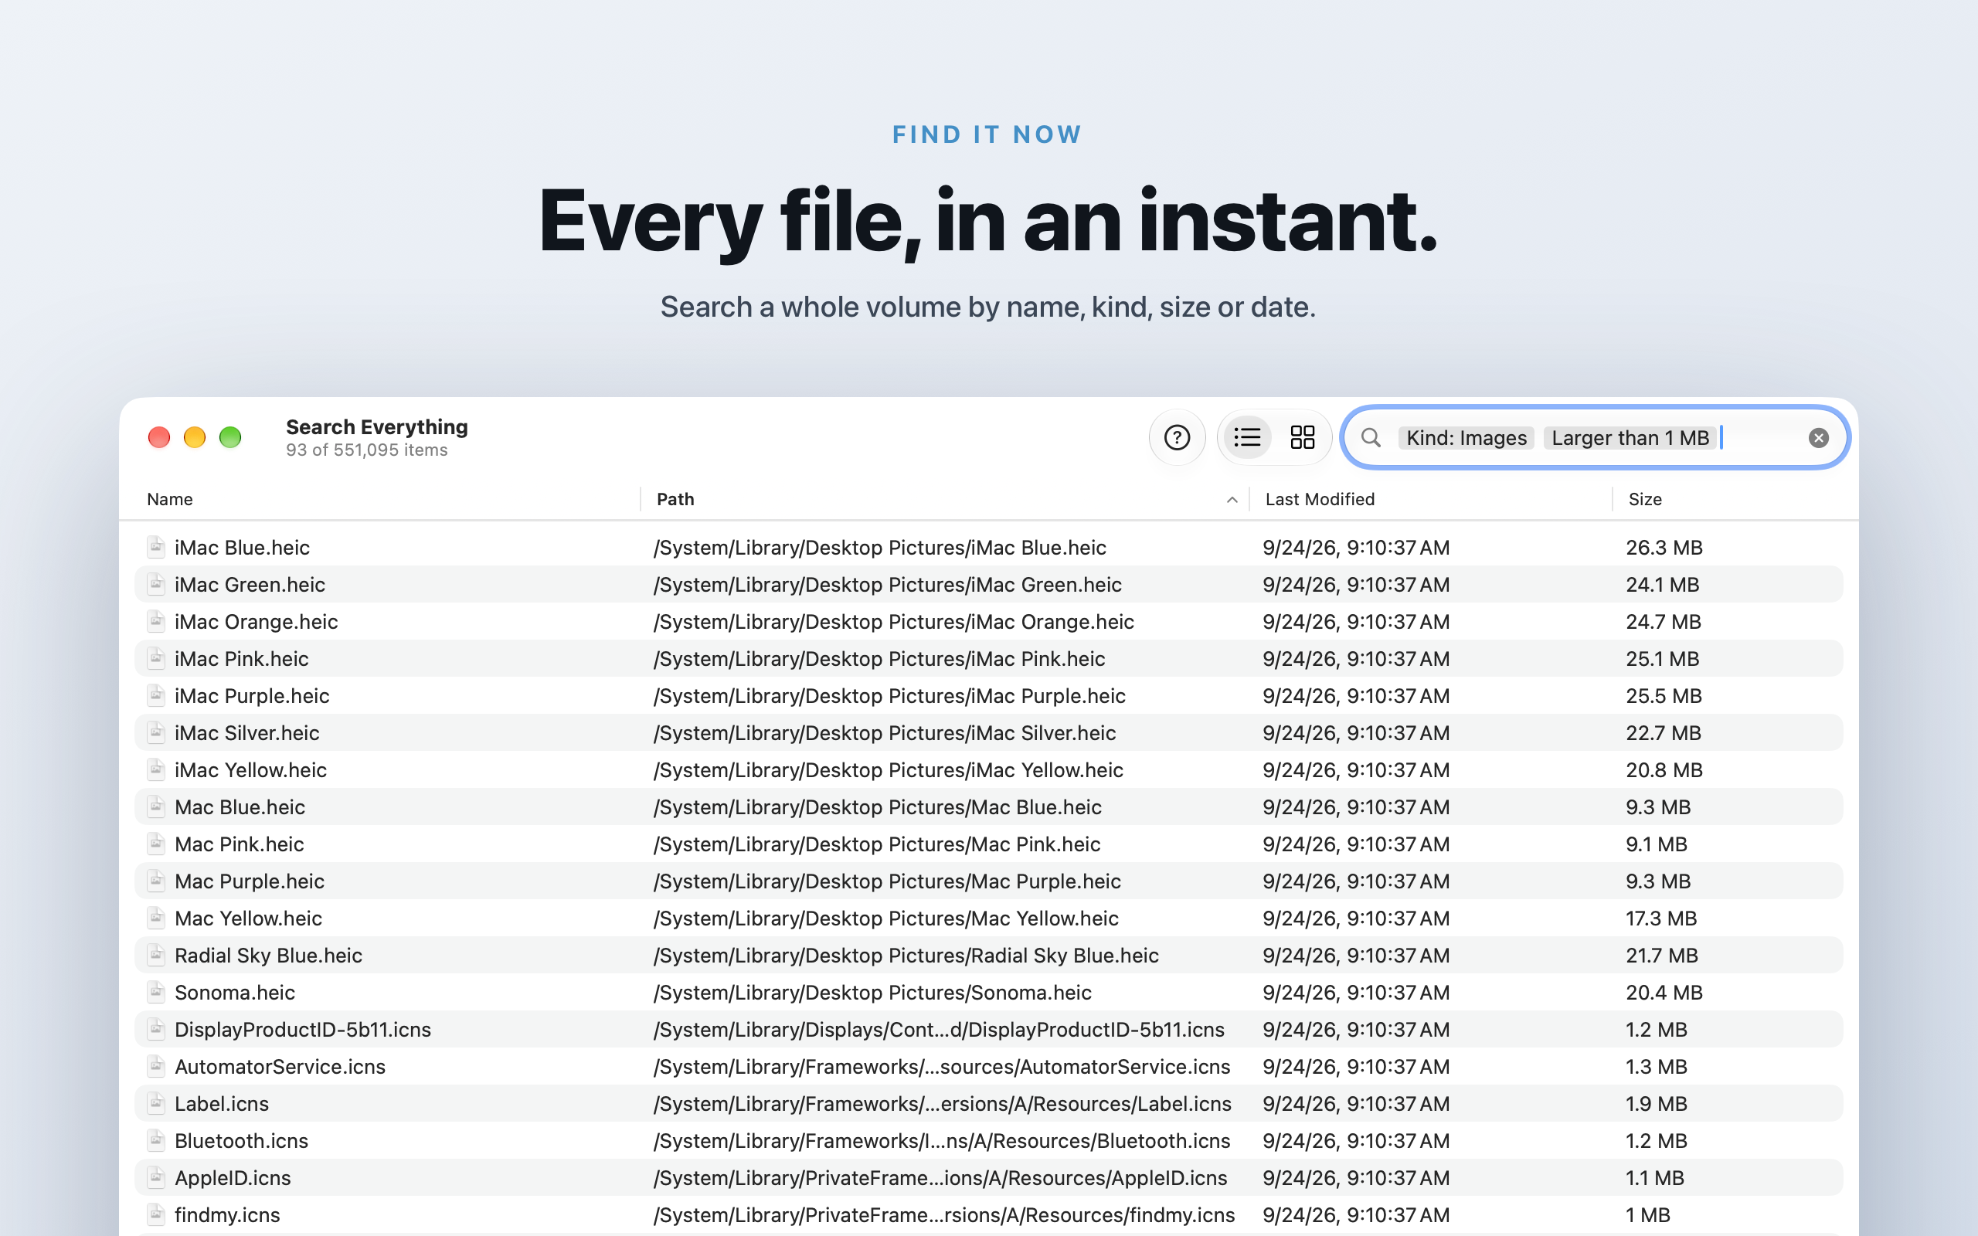Viewport: 1978px width, 1236px height.
Task: Clear the search field with the X
Action: 1819,438
